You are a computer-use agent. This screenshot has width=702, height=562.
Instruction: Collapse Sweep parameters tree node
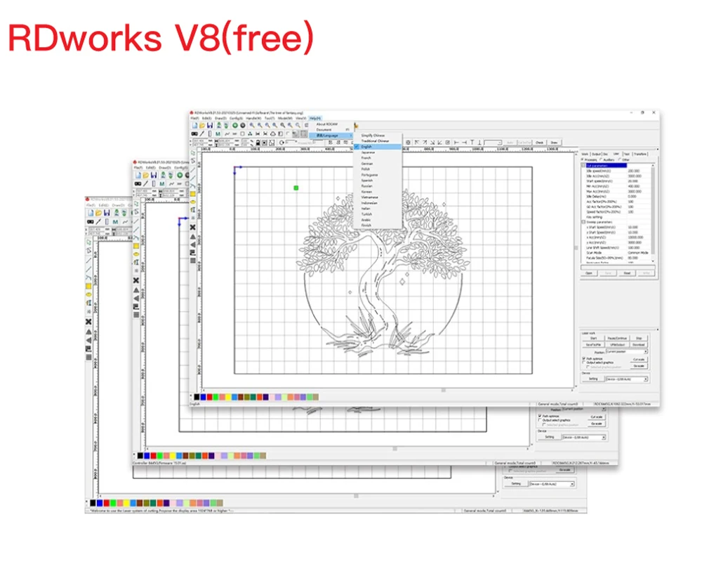click(583, 222)
